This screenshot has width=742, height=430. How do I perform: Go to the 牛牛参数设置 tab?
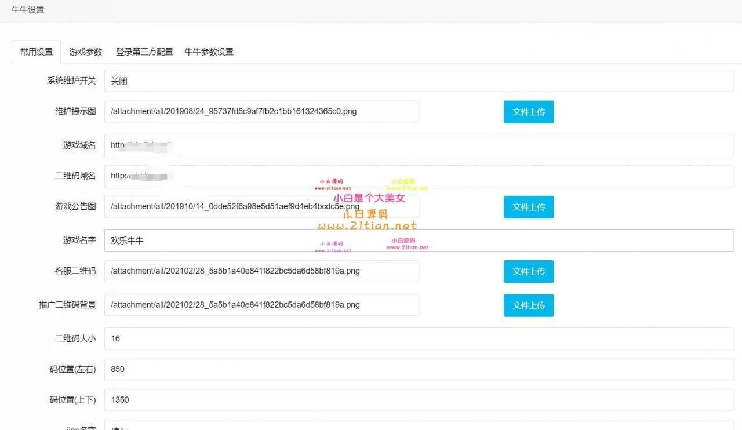pyautogui.click(x=209, y=52)
